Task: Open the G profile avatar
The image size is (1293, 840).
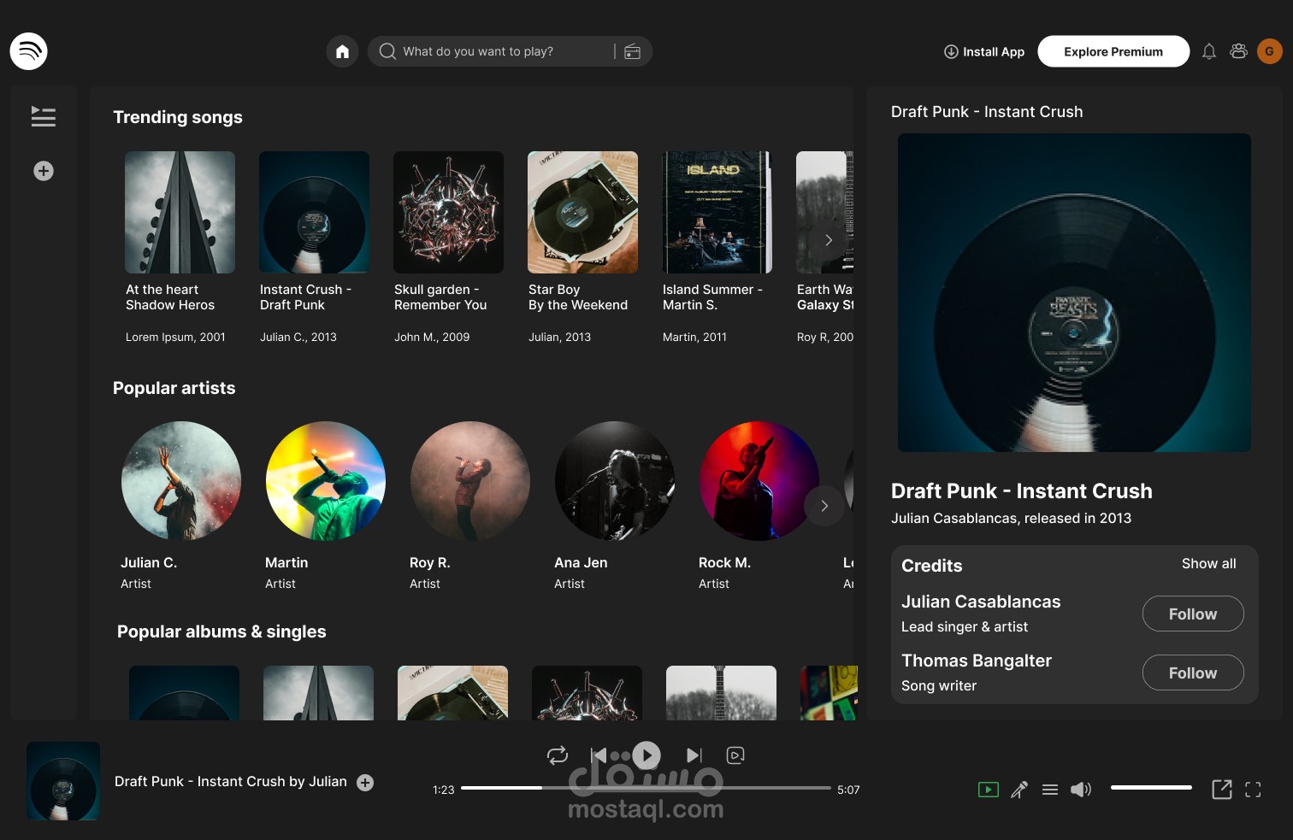Action: coord(1269,51)
